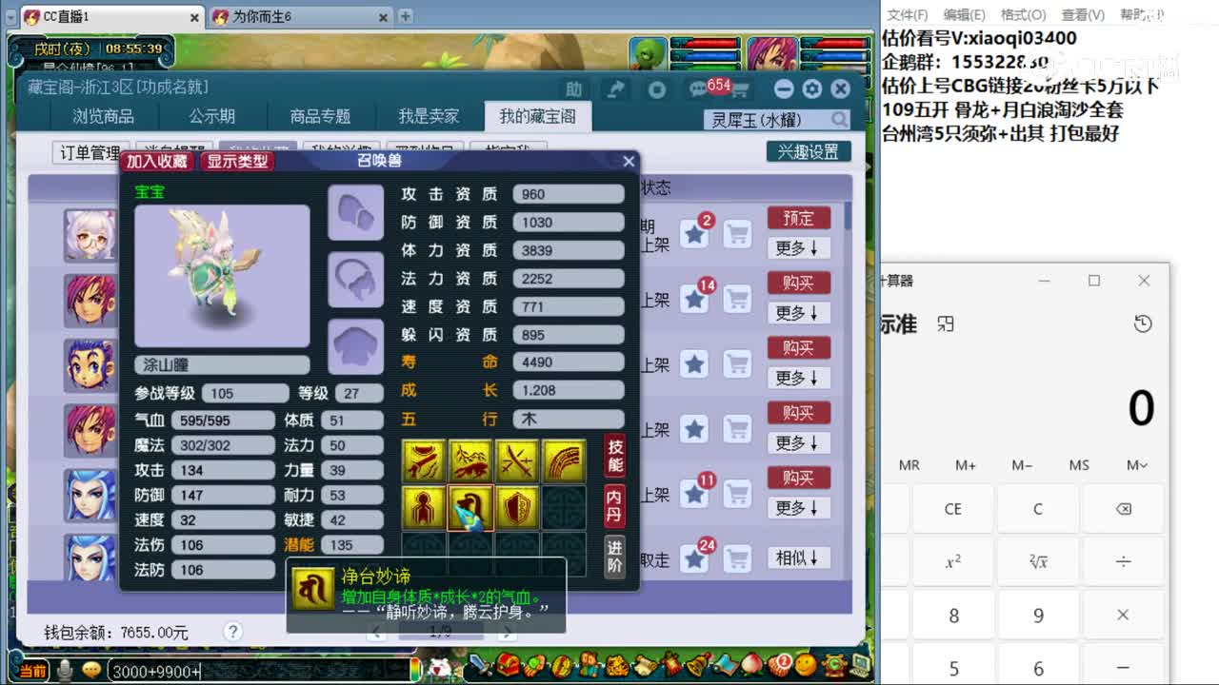The height and width of the screenshot is (685, 1219).
Task: Switch to the 浏览商品 tab
Action: click(x=103, y=117)
